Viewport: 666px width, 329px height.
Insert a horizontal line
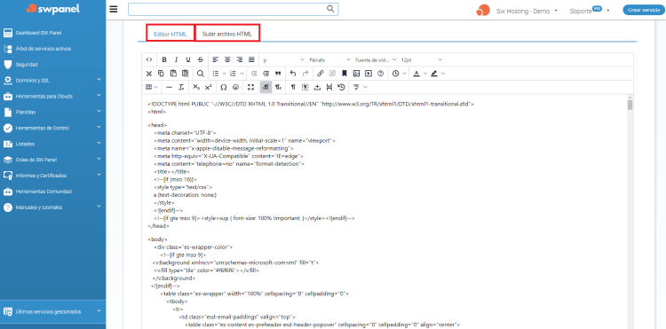pos(169,87)
